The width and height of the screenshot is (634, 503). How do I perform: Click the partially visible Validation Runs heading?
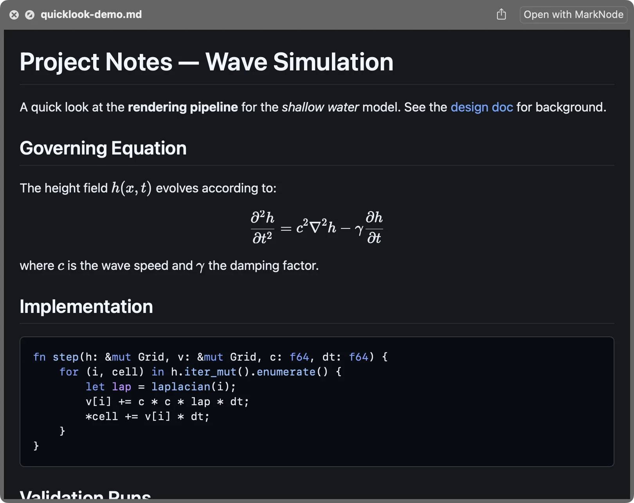[x=85, y=494]
